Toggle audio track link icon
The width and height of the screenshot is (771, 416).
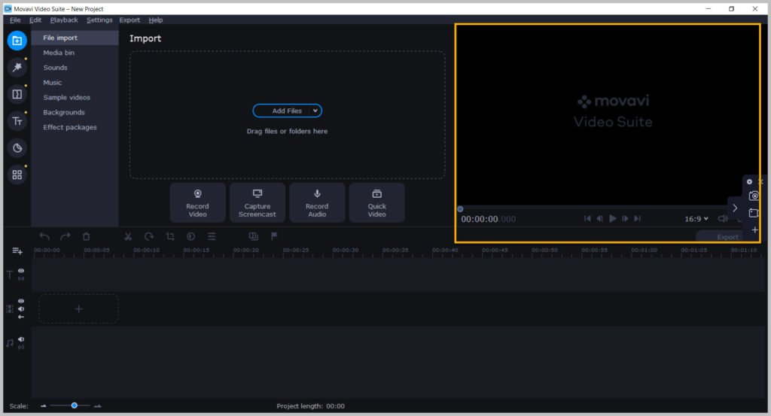tap(21, 348)
